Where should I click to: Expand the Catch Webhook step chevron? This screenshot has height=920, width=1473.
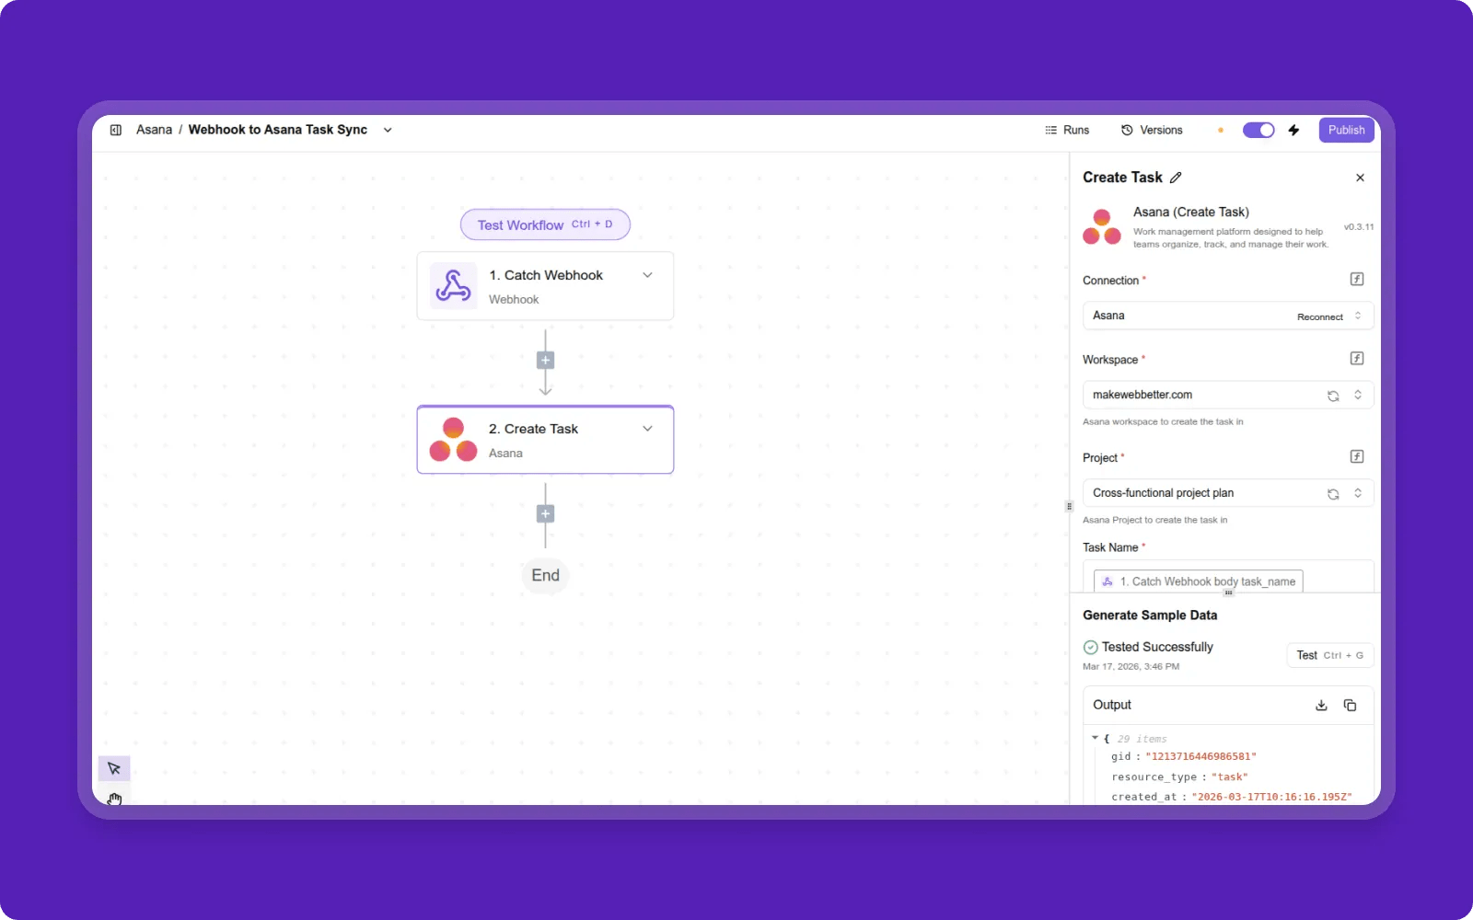(x=647, y=275)
